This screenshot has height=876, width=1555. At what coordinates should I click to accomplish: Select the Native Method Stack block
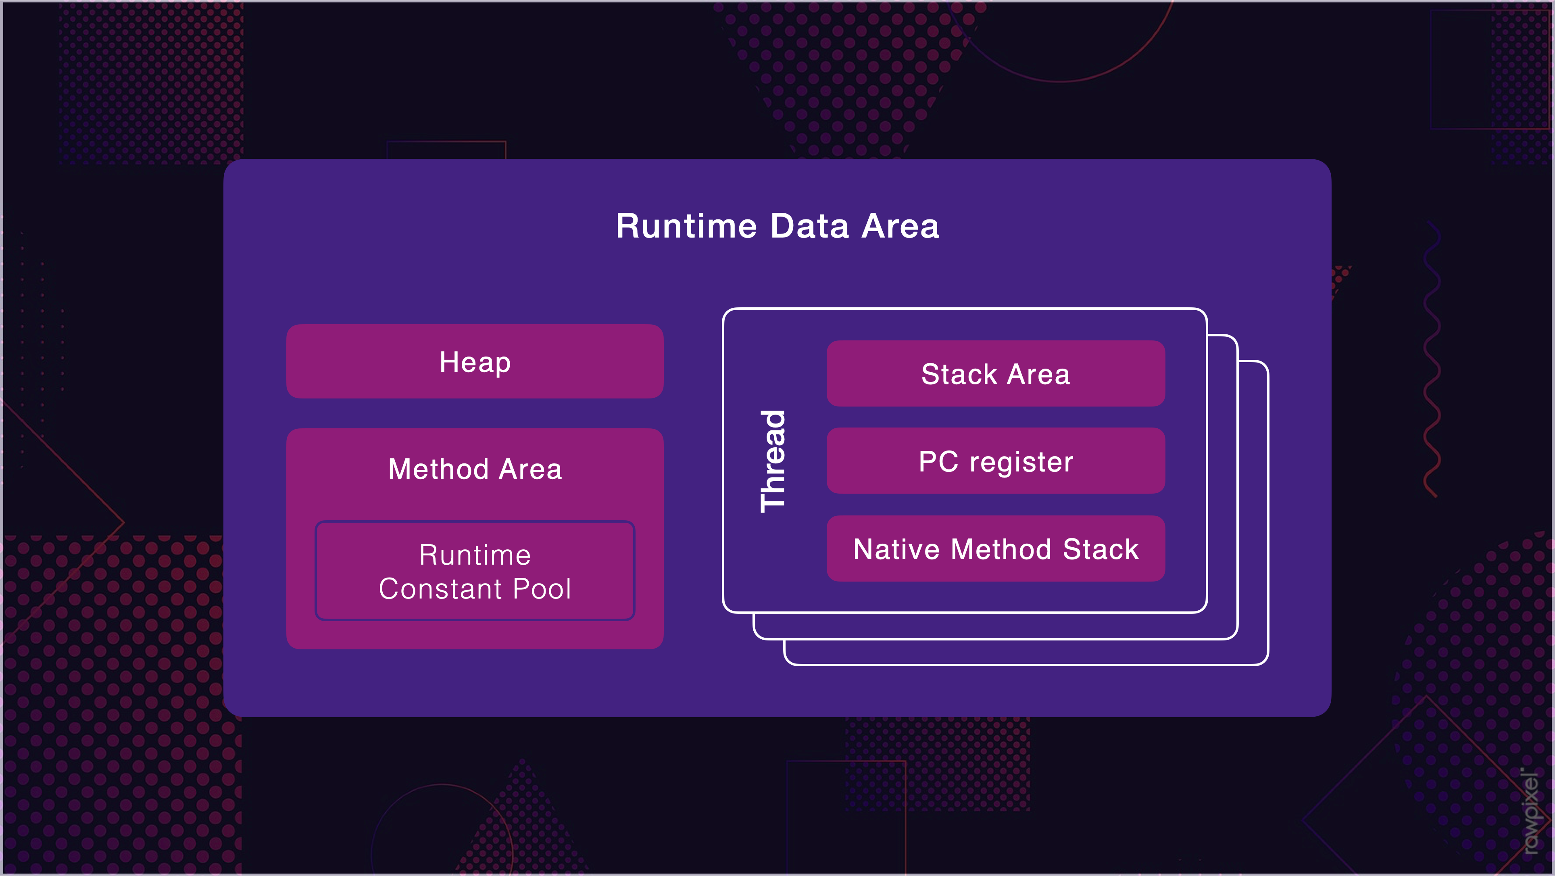click(995, 549)
